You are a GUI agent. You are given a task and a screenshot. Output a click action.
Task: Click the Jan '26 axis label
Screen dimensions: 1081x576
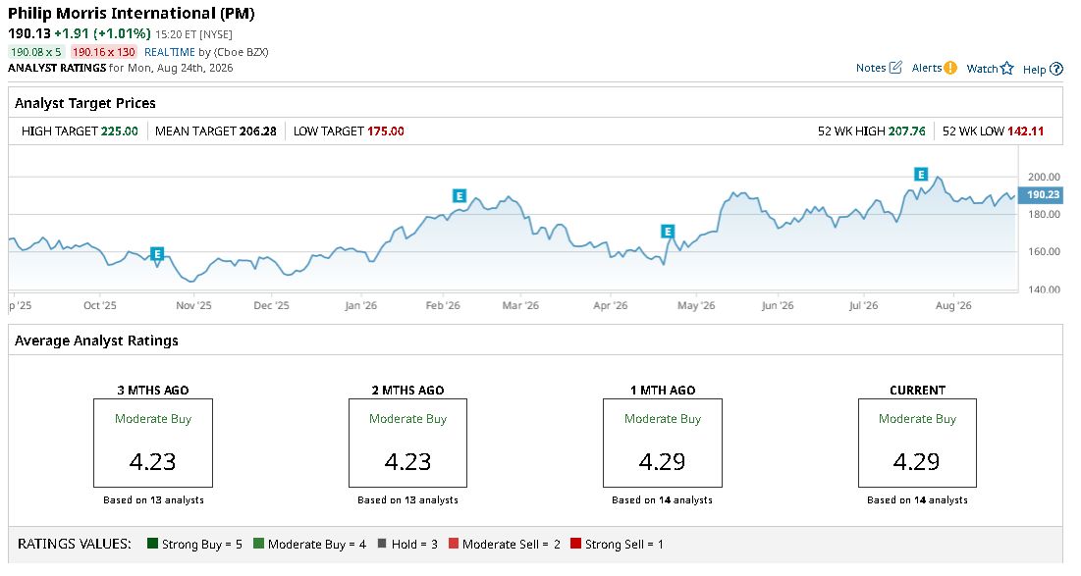pyautogui.click(x=360, y=305)
